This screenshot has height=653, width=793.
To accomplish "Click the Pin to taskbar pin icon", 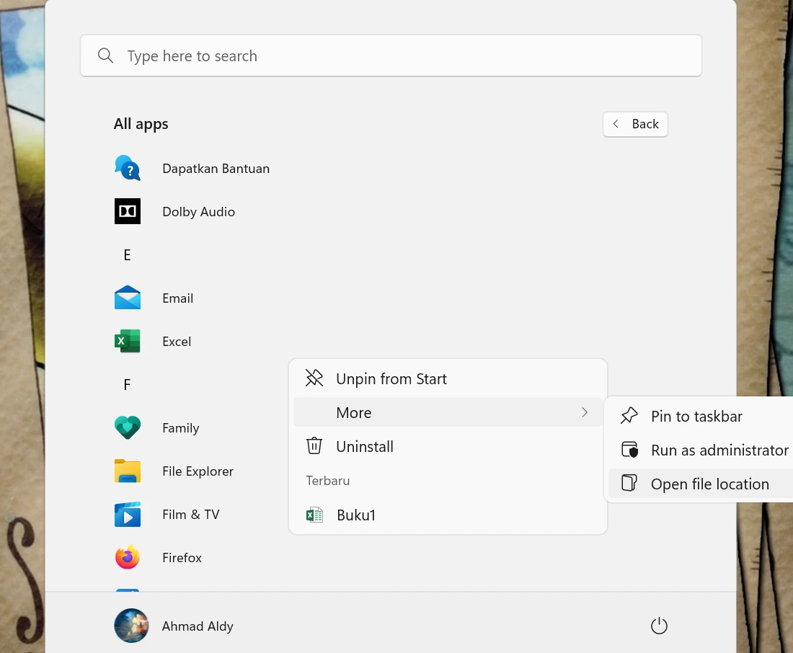I will tap(629, 416).
